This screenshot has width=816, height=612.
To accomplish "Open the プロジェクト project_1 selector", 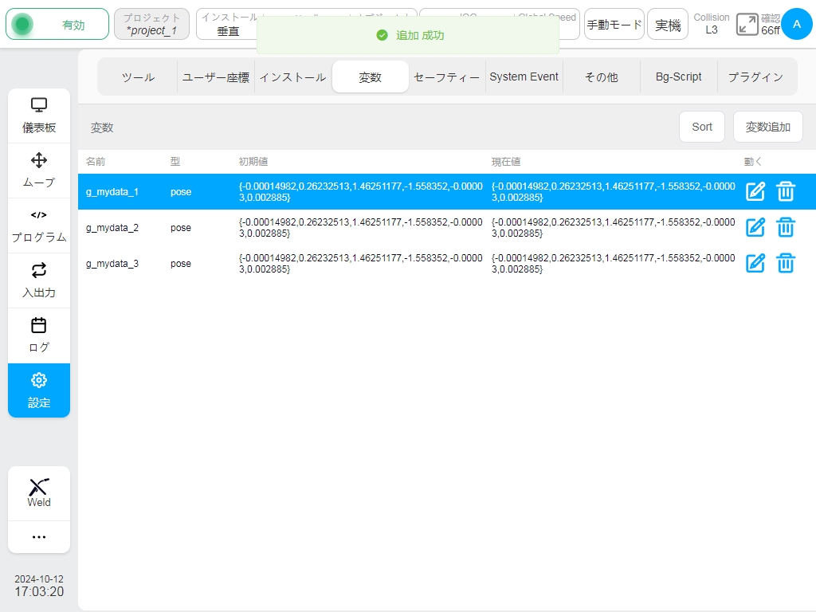I will coord(151,25).
